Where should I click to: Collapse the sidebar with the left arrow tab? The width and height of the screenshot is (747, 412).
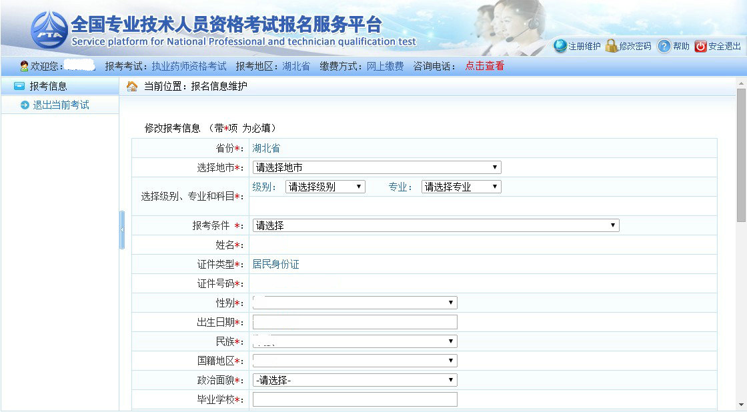pyautogui.click(x=123, y=229)
